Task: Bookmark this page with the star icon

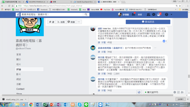Action: click(x=180, y=6)
